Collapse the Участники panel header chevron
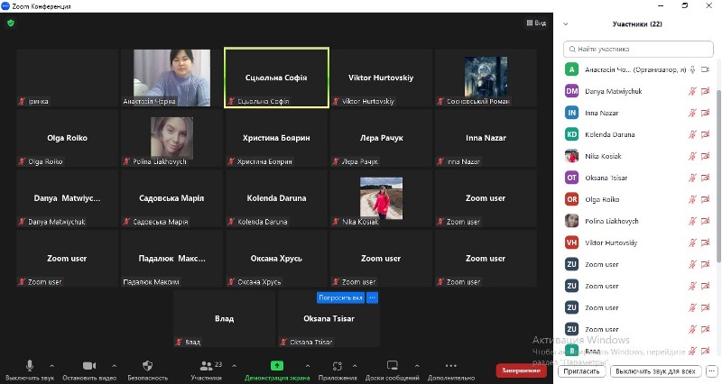 click(566, 24)
